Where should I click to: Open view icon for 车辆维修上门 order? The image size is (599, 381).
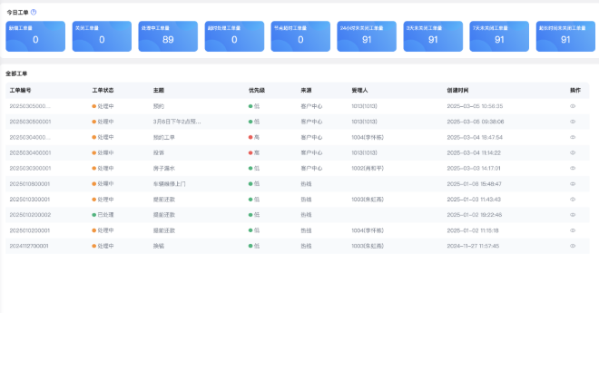(573, 183)
